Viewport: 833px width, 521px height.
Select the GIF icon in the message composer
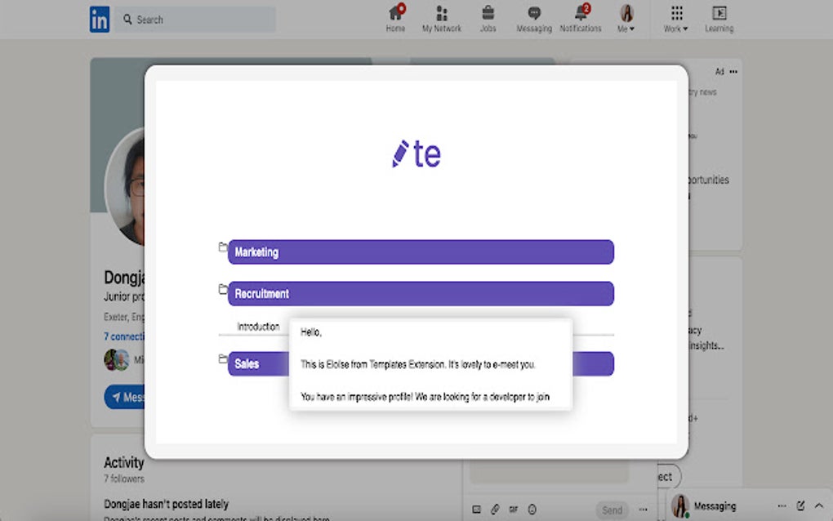coord(514,510)
